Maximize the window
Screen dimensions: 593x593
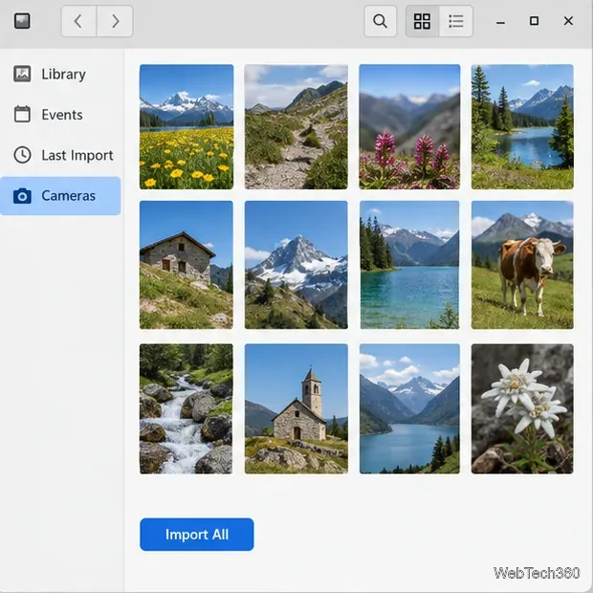534,21
